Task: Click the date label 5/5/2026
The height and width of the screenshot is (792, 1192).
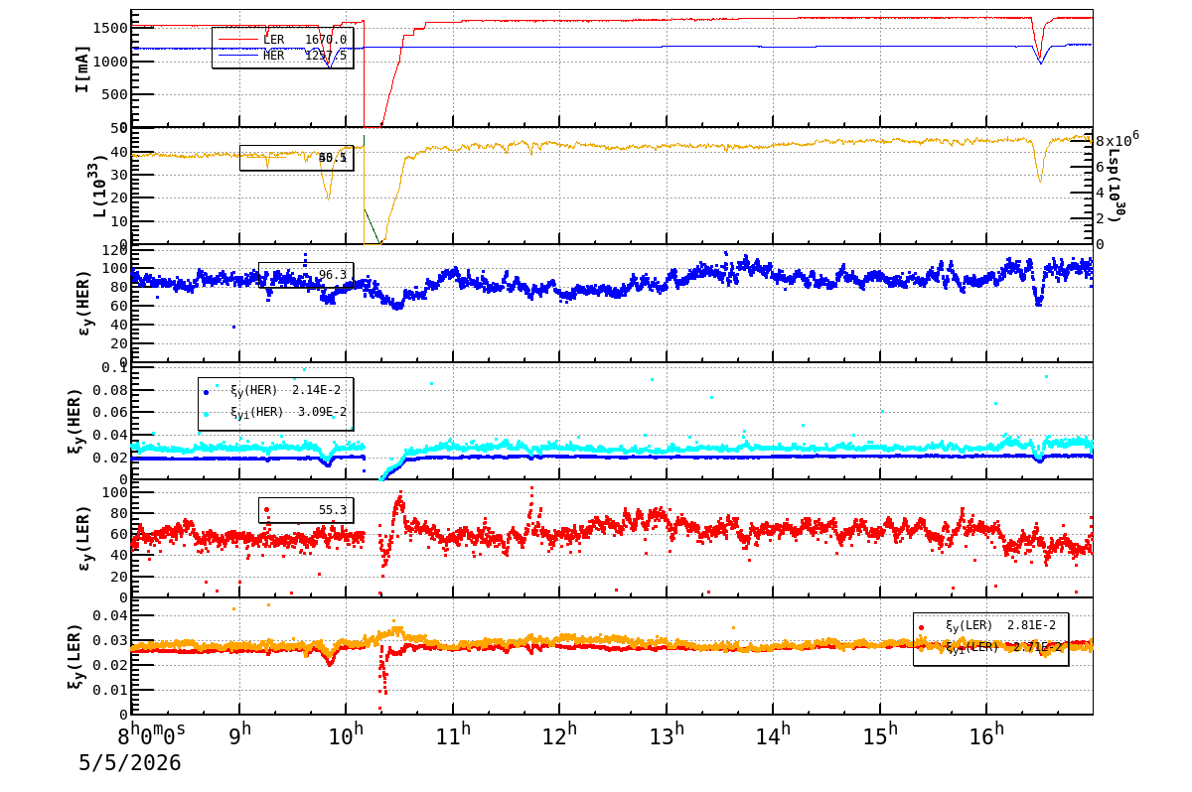Action: 130,763
